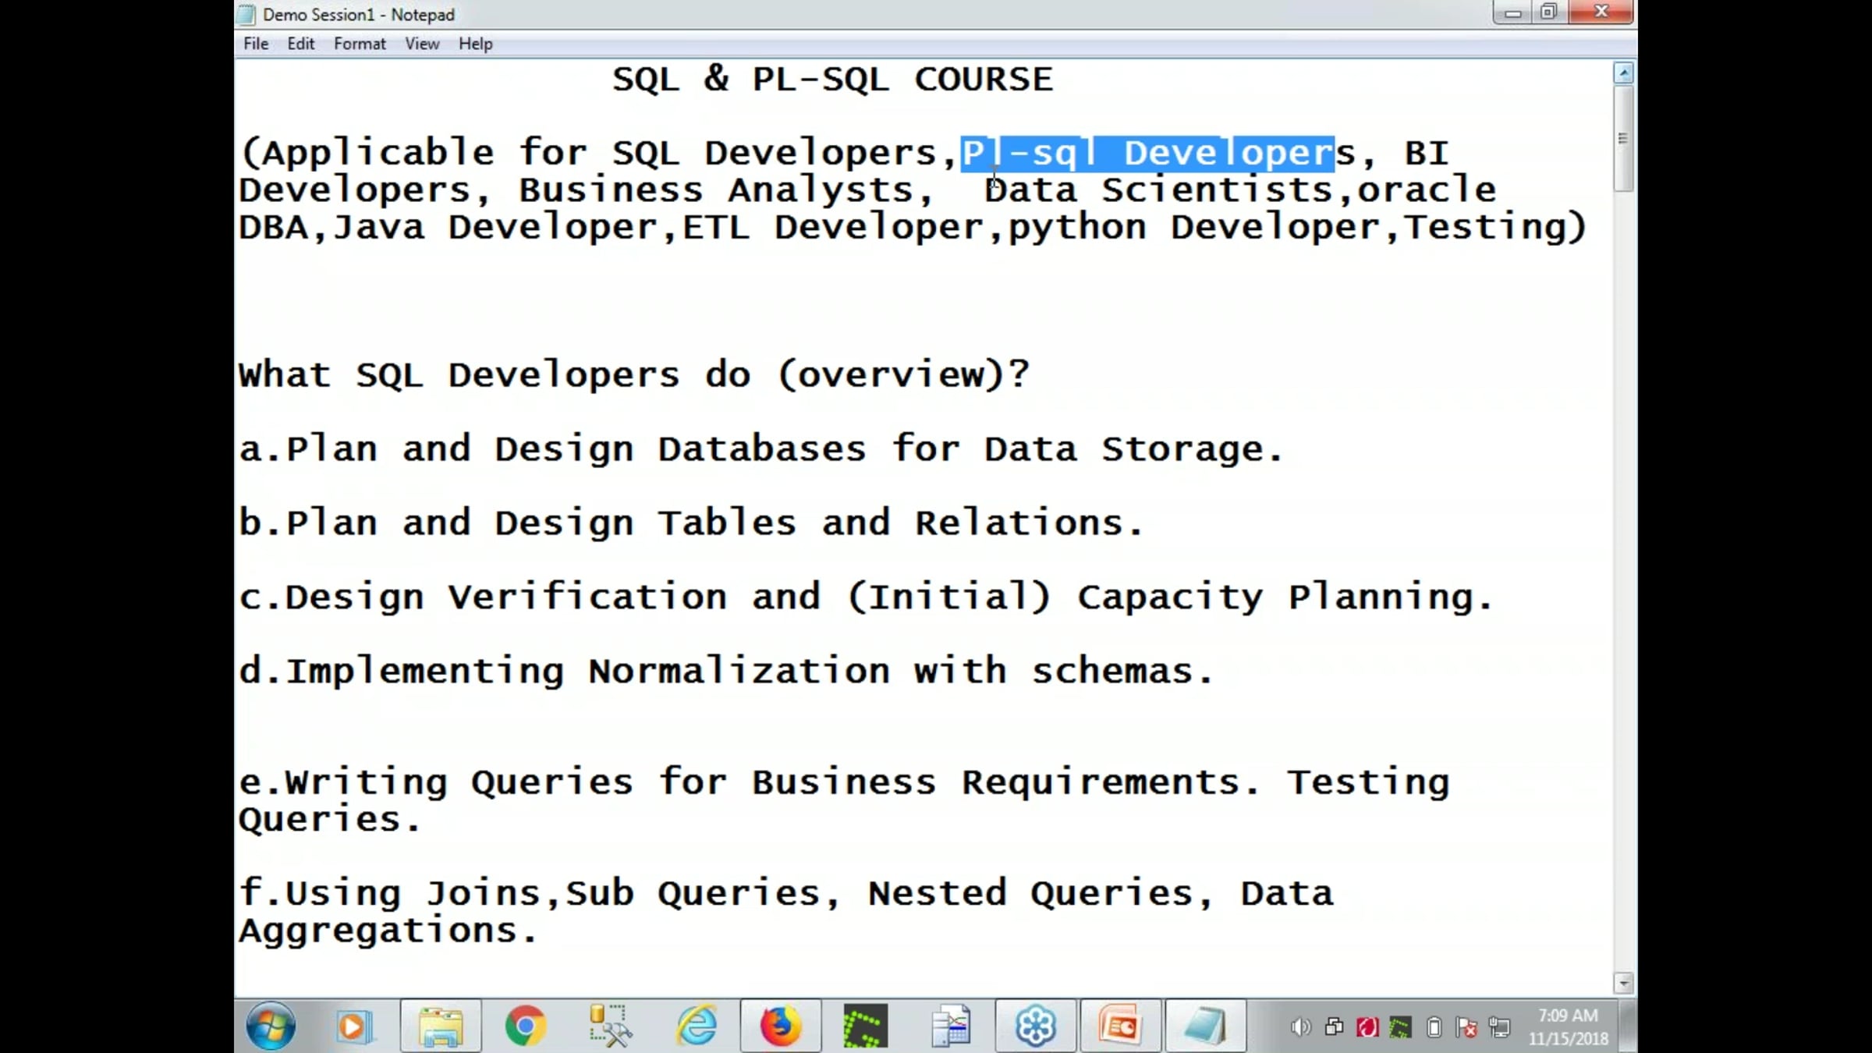Switch to Firefox in taskbar
Screen dimensions: 1872x1053
point(781,1026)
